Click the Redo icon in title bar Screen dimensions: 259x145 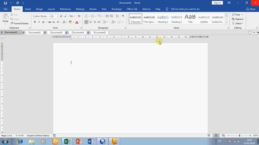click(17, 3)
